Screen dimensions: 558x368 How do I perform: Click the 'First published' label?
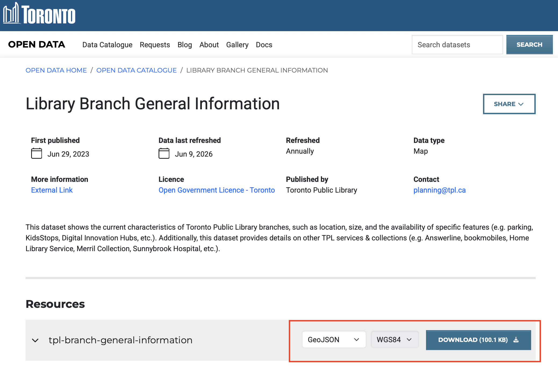coord(55,140)
